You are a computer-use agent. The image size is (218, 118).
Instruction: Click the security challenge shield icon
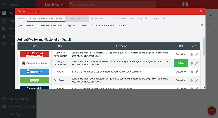click(4, 44)
